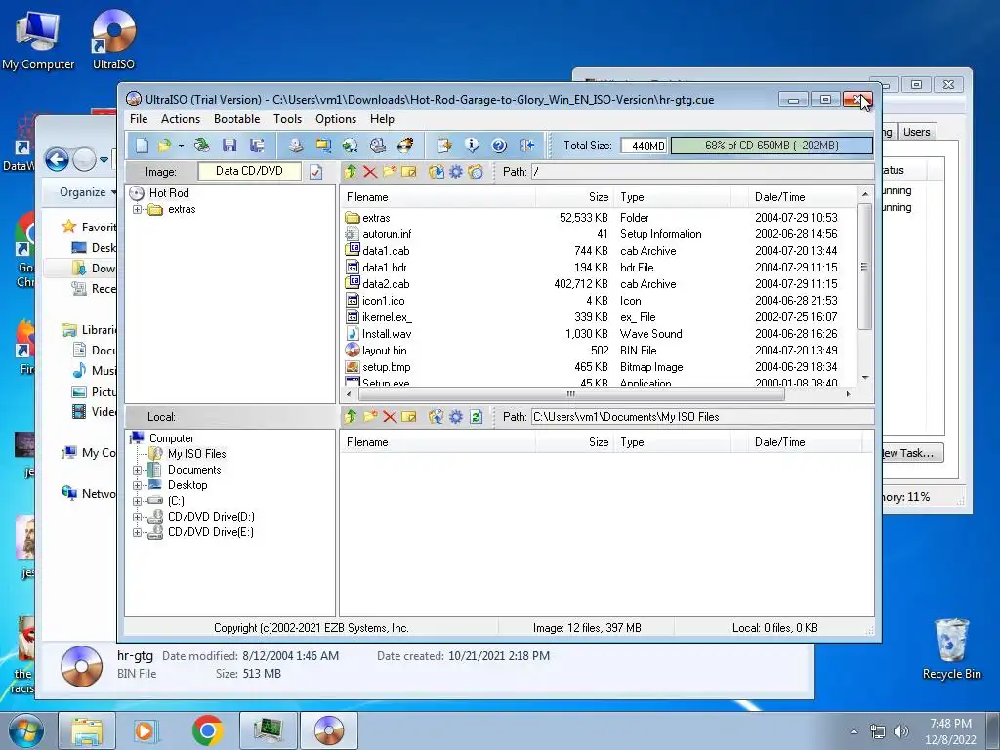Open the Actions menu
This screenshot has width=1000, height=750.
[x=181, y=119]
